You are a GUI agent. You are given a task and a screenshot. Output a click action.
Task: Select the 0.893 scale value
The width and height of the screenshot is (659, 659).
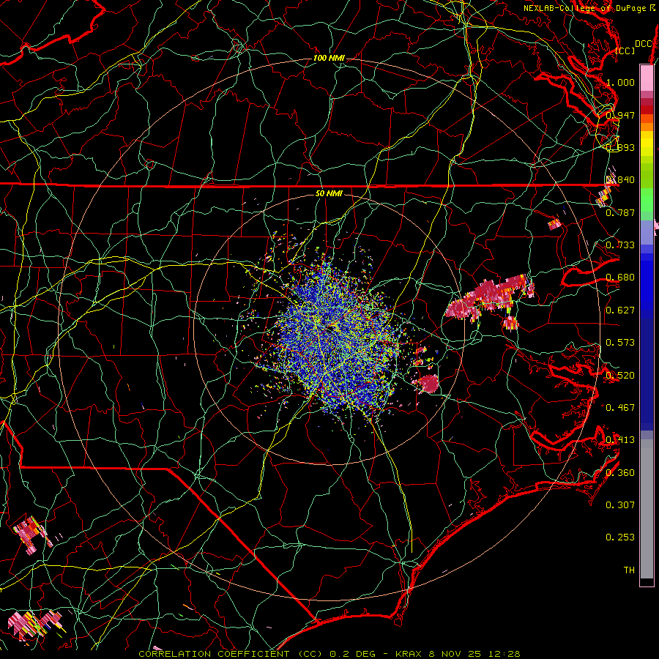620,147
